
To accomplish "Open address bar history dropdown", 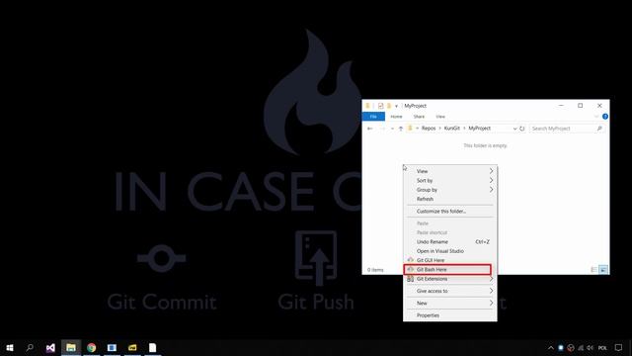I will pyautogui.click(x=514, y=129).
